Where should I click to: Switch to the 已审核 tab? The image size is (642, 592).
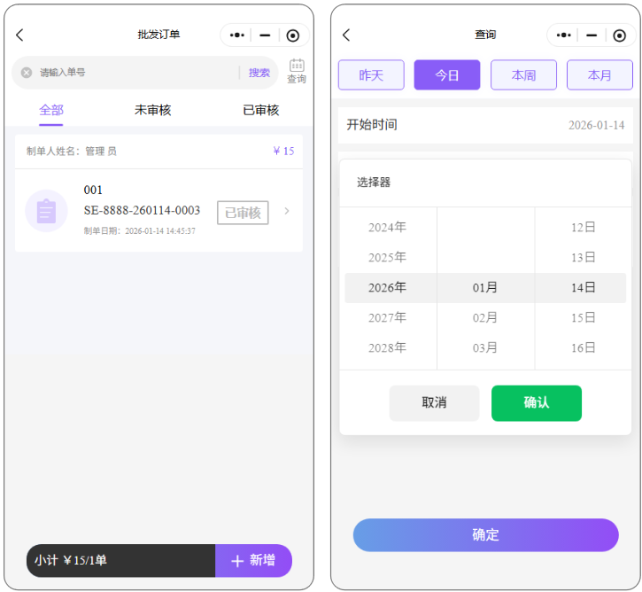tap(260, 110)
